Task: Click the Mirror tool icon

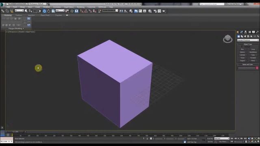Action: click(x=121, y=11)
